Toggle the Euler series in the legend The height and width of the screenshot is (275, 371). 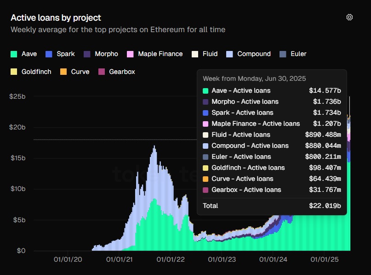tap(293, 54)
